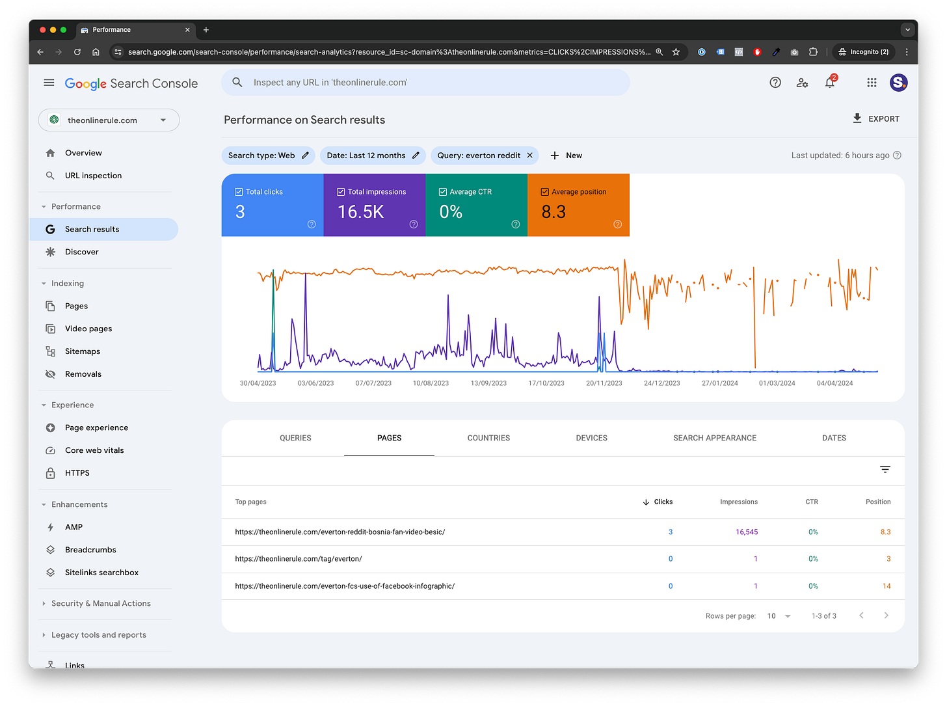Open the everton-reddit-bosnia-fan-video-besic page row
This screenshot has width=947, height=706.
point(563,532)
